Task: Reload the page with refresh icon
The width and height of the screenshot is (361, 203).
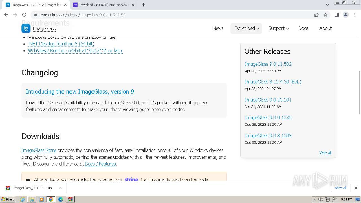Action: pyautogui.click(x=24, y=15)
